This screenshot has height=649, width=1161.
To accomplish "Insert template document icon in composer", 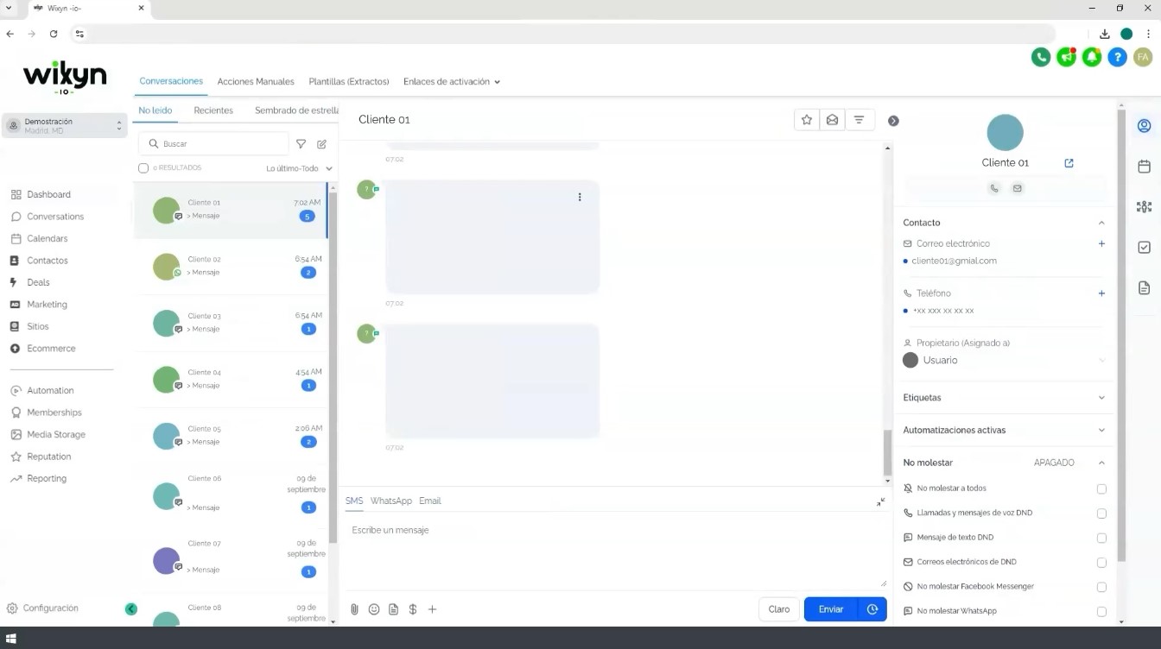I will click(393, 609).
